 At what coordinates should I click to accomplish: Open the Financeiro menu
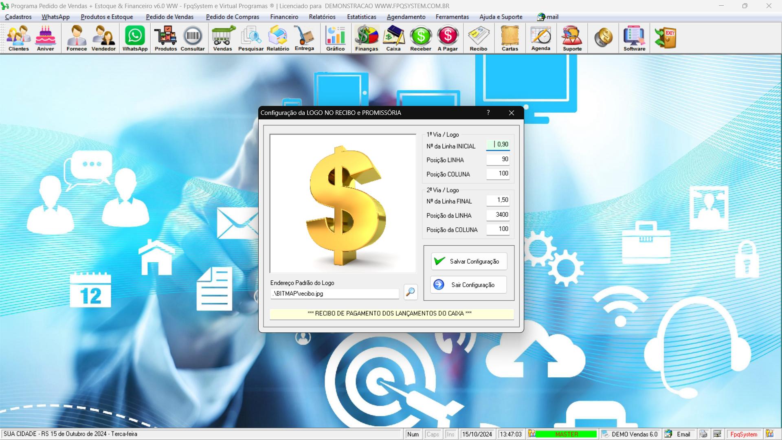point(283,17)
